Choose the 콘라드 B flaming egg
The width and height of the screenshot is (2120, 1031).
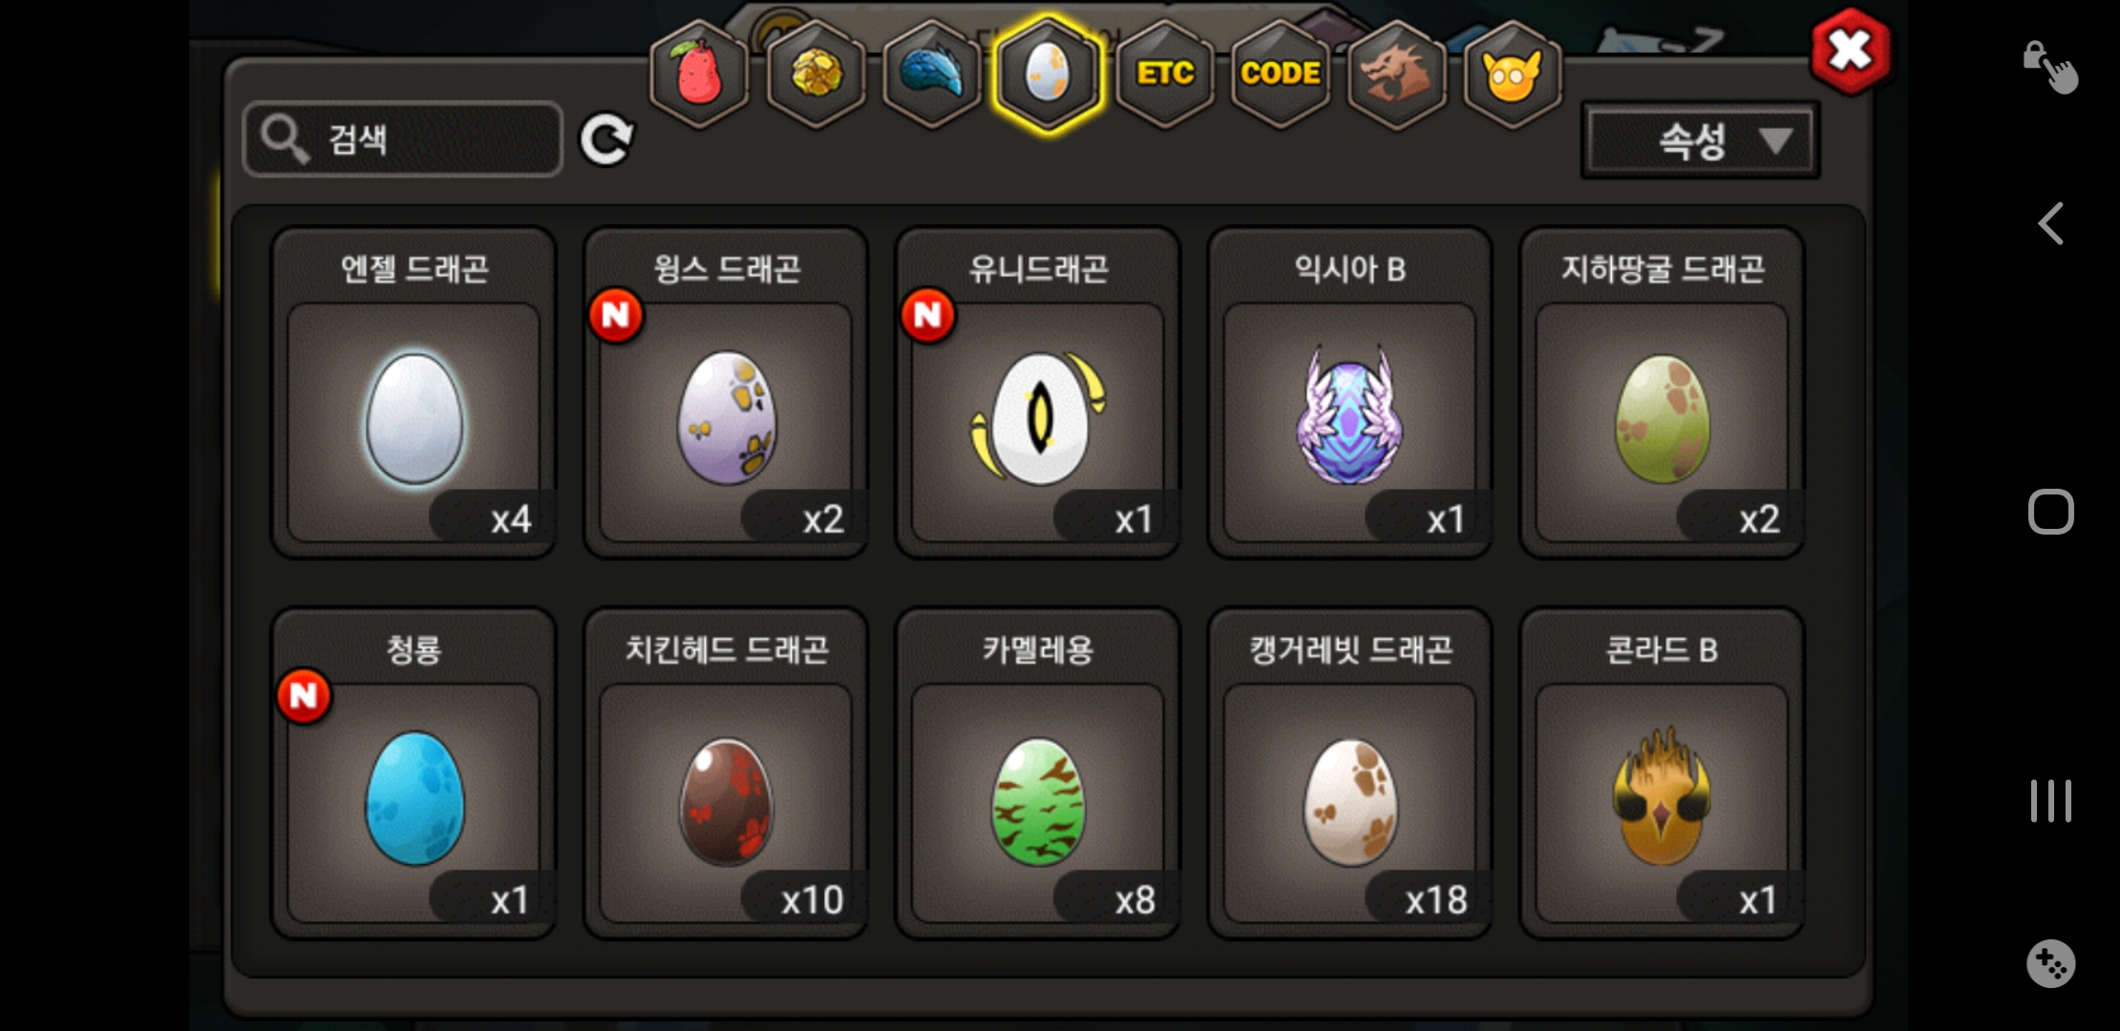(1662, 773)
